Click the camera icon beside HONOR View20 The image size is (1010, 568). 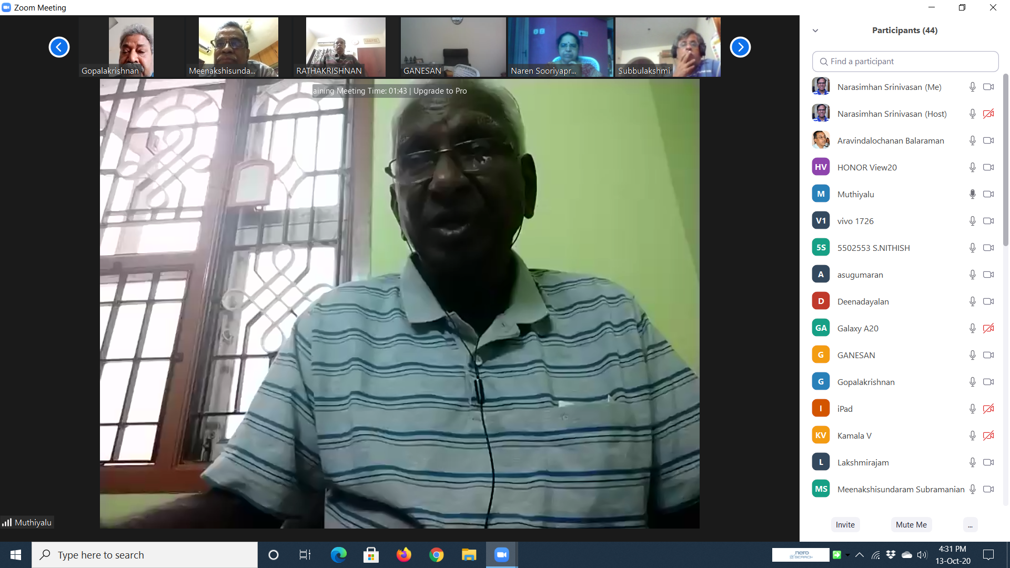[988, 167]
